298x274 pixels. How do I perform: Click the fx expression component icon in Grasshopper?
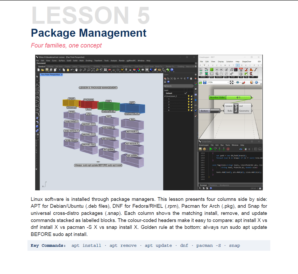pyautogui.click(x=231, y=70)
